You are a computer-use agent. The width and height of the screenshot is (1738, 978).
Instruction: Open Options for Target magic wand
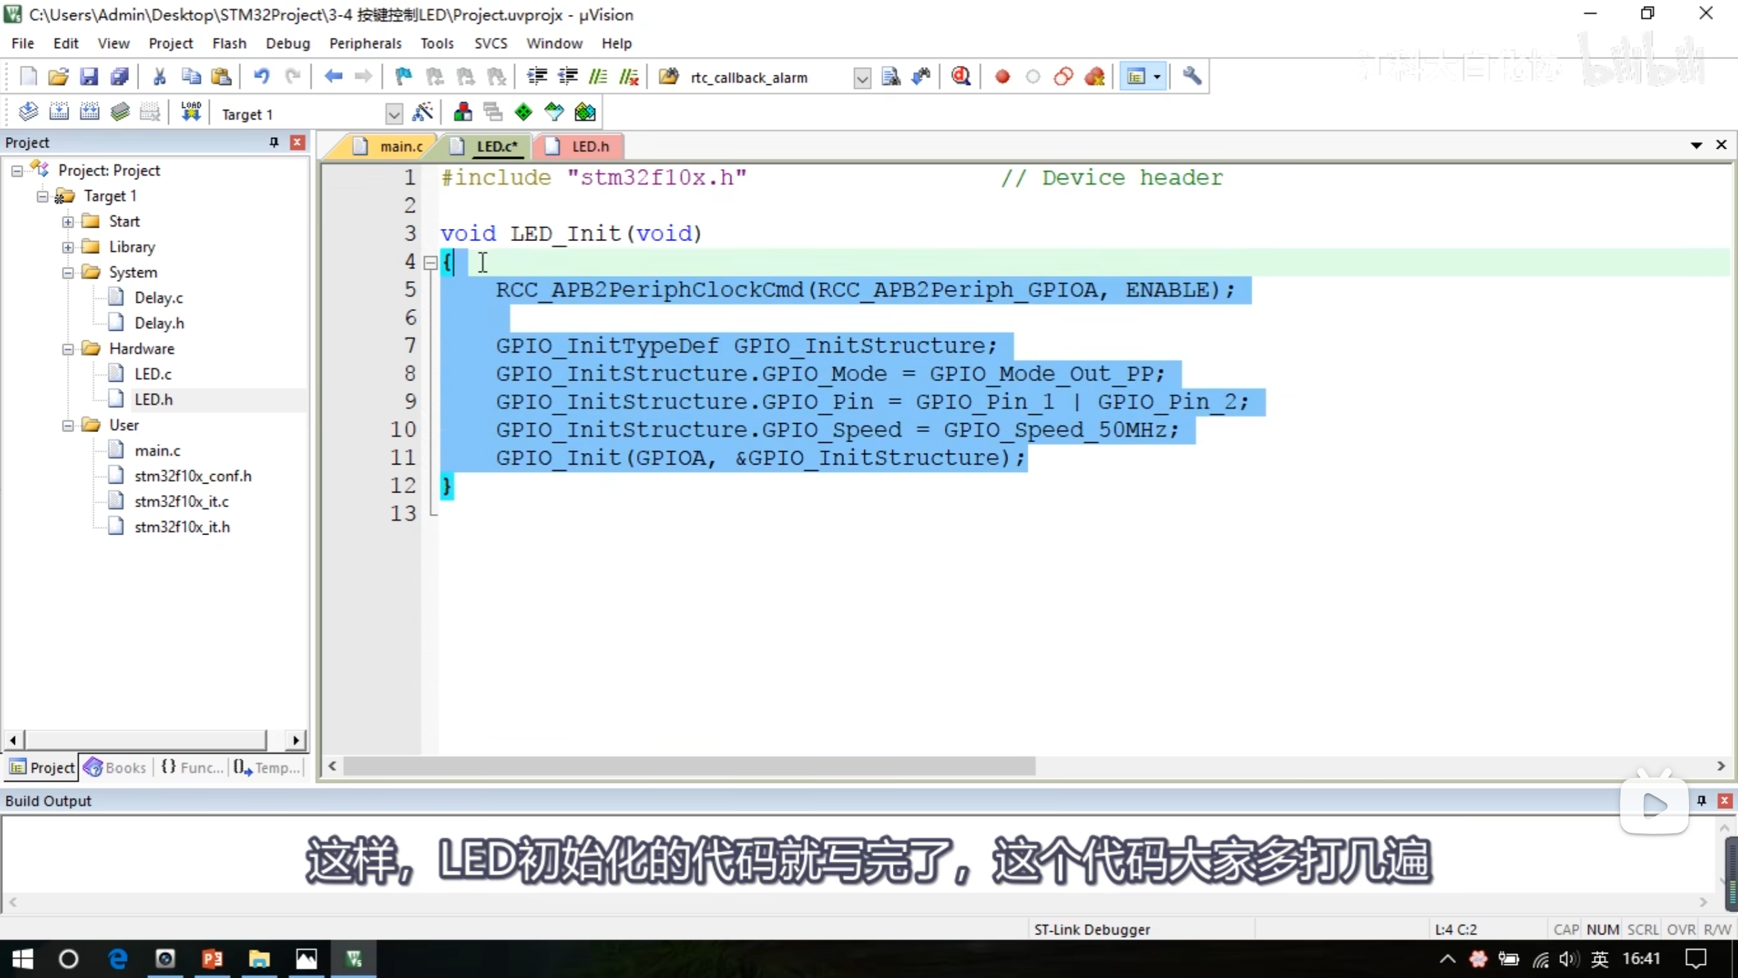pos(422,113)
